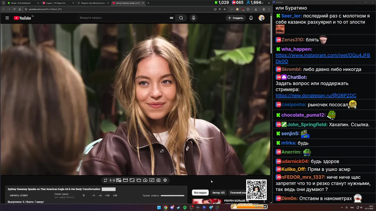
Task: Open the playback speed gauge icon
Action: [x=145, y=180]
